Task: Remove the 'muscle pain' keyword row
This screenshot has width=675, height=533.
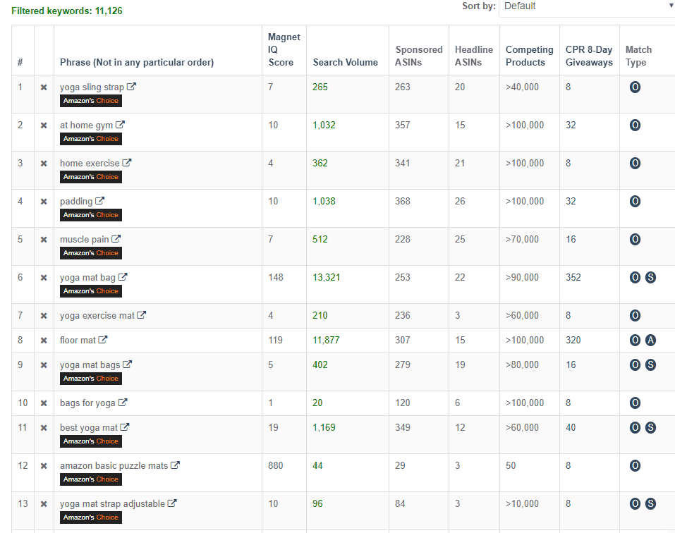Action: [x=44, y=240]
